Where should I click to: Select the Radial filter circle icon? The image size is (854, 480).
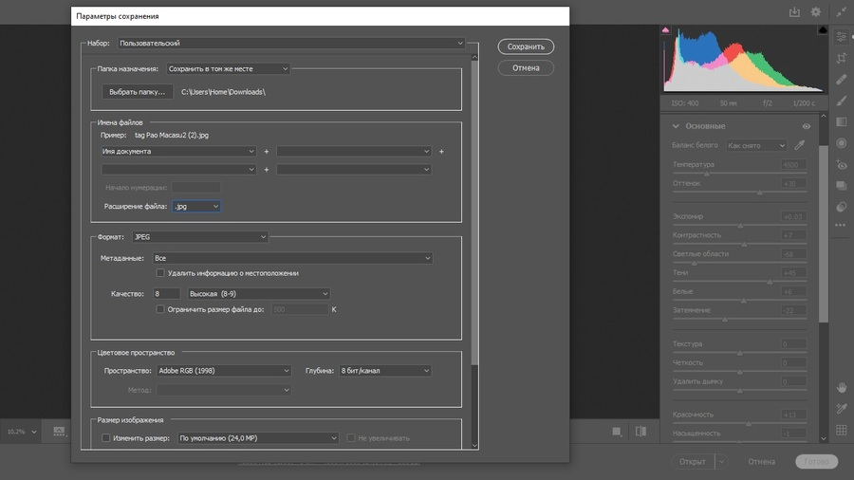842,143
